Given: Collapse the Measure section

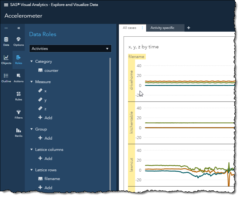Looking at the screenshot, I should pyautogui.click(x=32, y=82).
